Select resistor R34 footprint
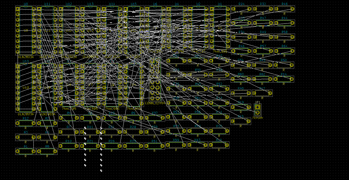The image size is (349, 180). (x=241, y=37)
